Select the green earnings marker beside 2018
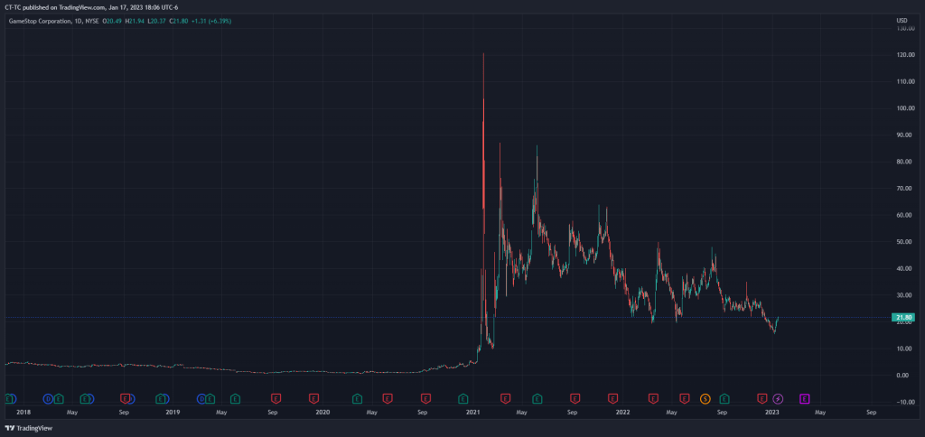This screenshot has height=437, width=925. (11, 397)
